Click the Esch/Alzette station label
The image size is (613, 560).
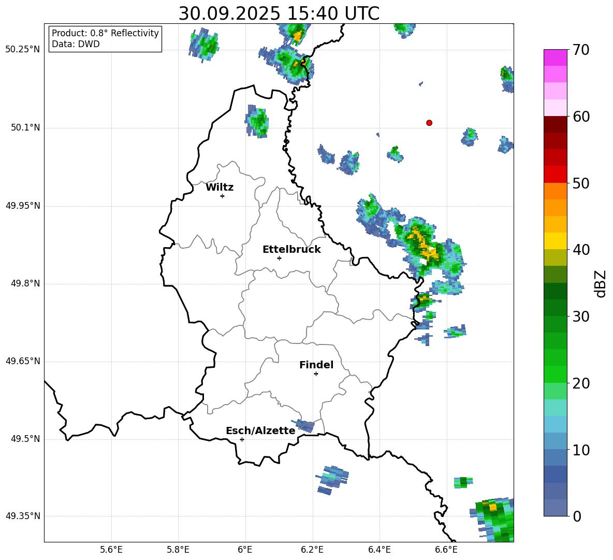point(260,431)
